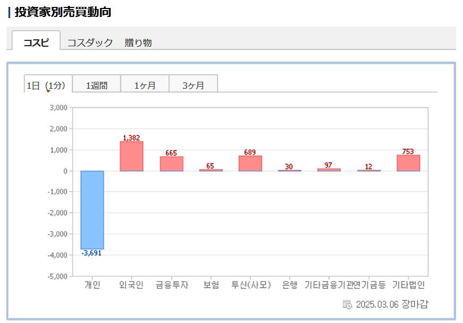Click the small 보험 bar showing 65
The image size is (463, 323).
click(x=211, y=170)
